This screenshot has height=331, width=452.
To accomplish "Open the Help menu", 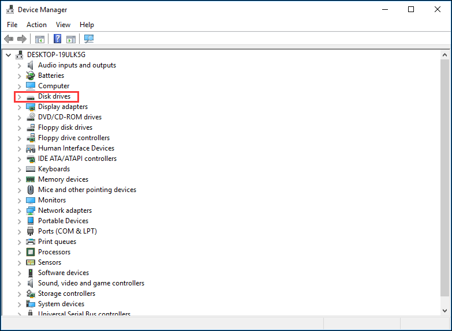I will (87, 25).
